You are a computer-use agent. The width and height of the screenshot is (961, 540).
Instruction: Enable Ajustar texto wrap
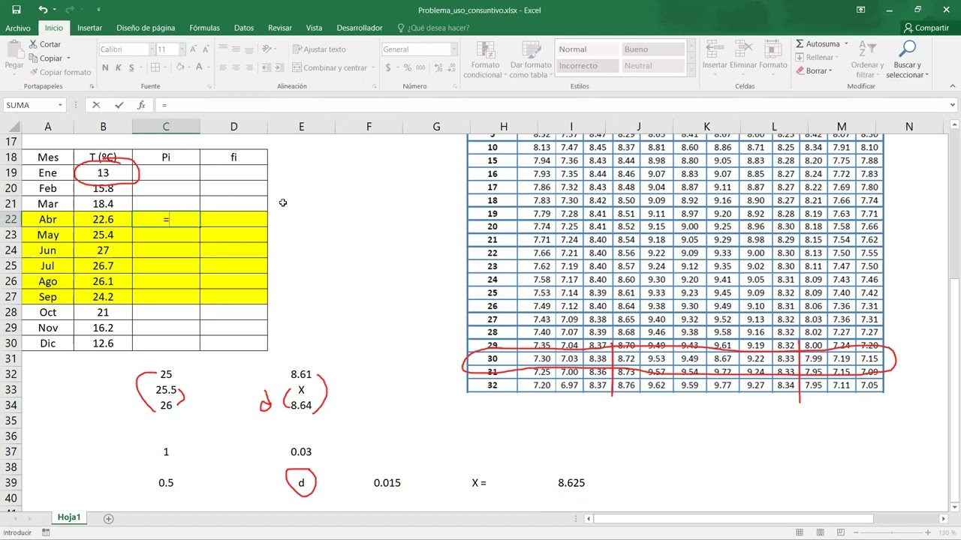318,49
